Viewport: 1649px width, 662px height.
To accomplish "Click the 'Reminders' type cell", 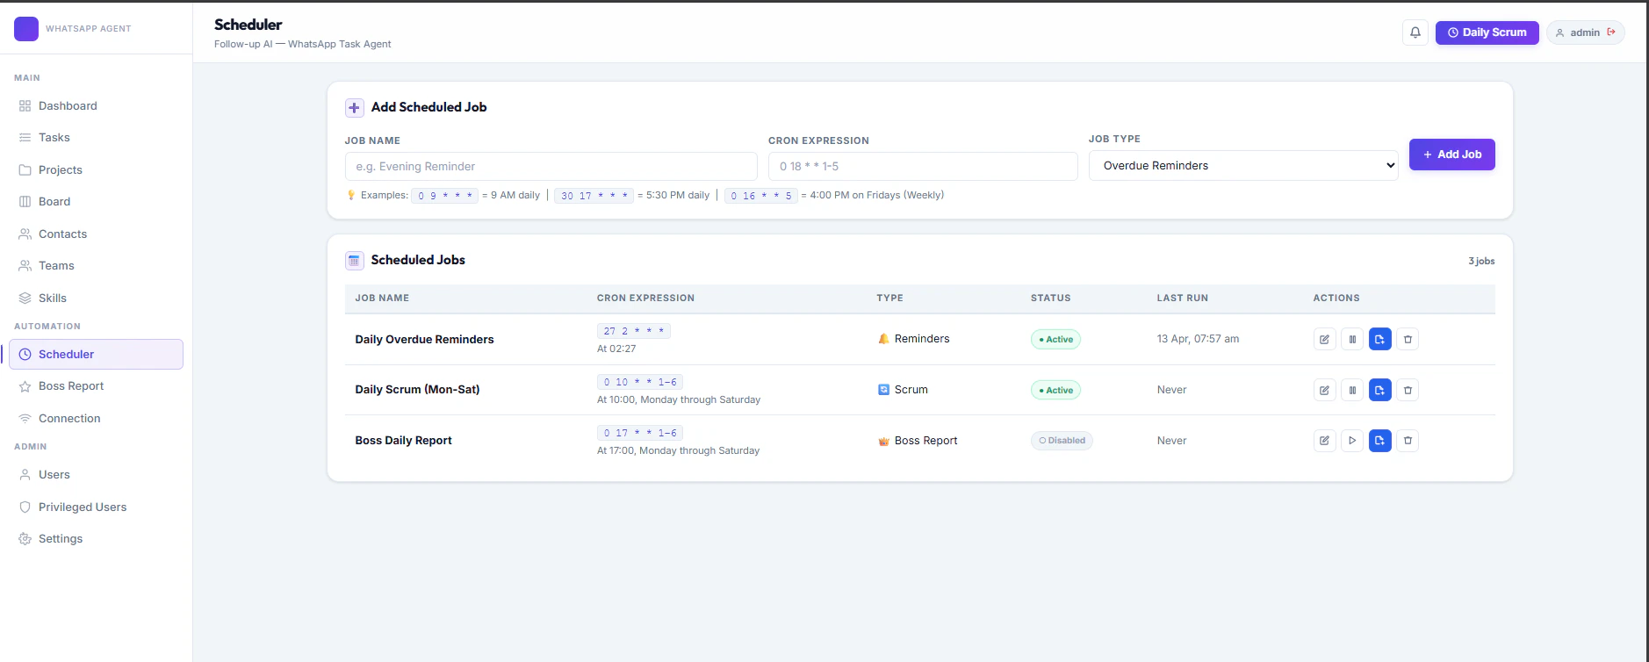I will click(x=913, y=339).
